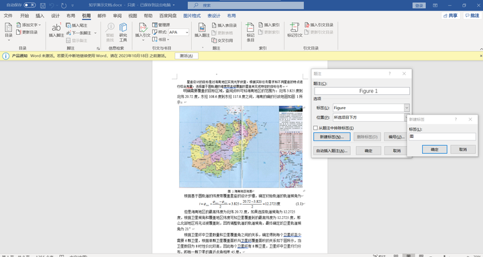Open the 百度网盘 tab

click(168, 15)
